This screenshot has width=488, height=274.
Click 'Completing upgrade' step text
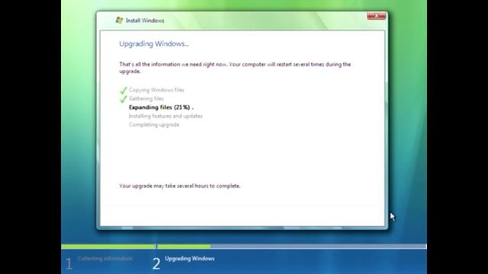154,125
